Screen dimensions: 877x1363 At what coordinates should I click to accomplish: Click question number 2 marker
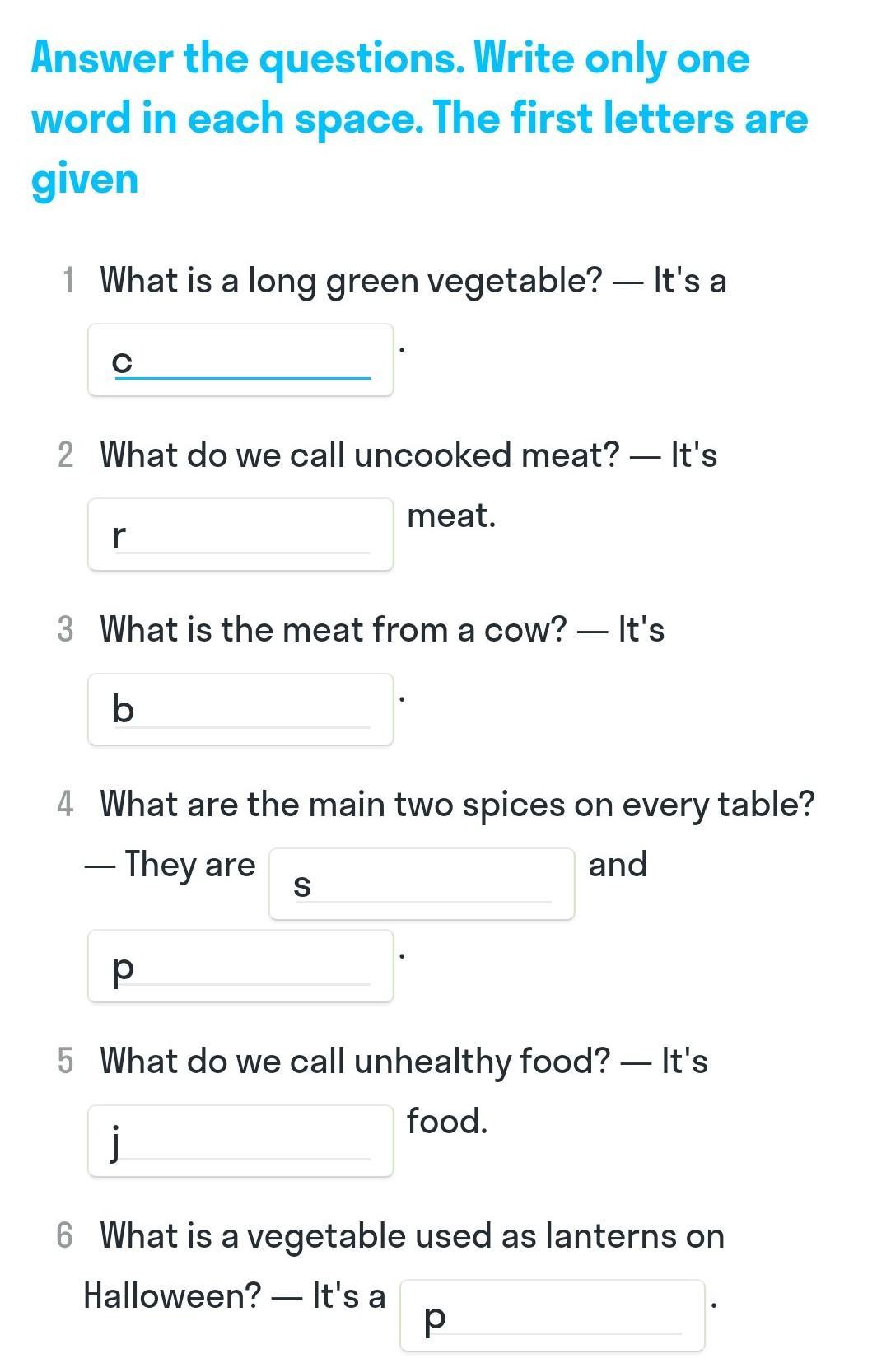click(x=66, y=455)
